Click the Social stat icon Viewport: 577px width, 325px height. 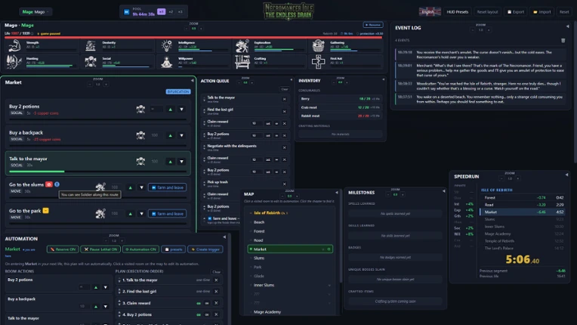(x=91, y=61)
